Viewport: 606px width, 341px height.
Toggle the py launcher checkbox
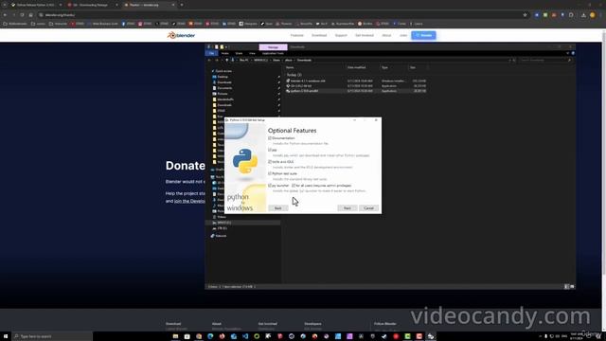tap(270, 186)
